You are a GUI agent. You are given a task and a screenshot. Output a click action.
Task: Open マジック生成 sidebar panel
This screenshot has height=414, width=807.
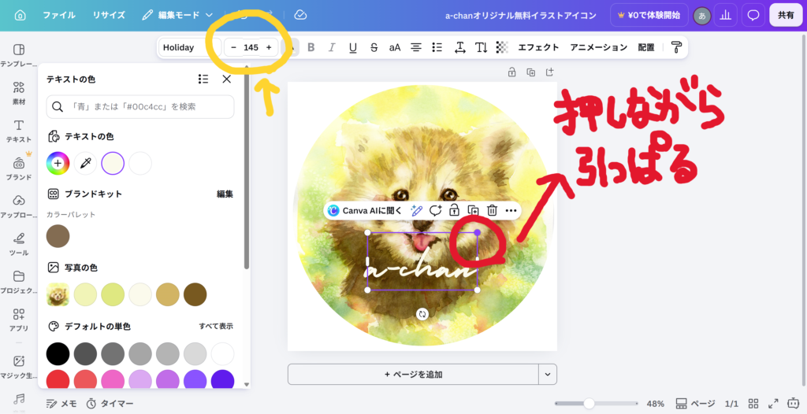pos(19,368)
